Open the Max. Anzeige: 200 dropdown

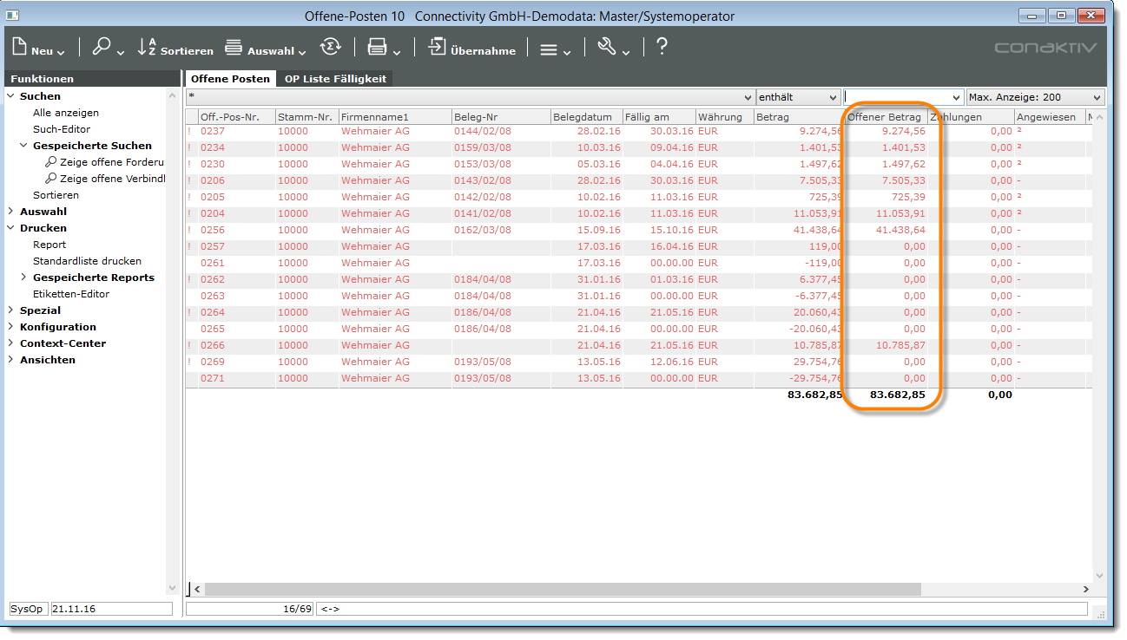coord(1035,98)
